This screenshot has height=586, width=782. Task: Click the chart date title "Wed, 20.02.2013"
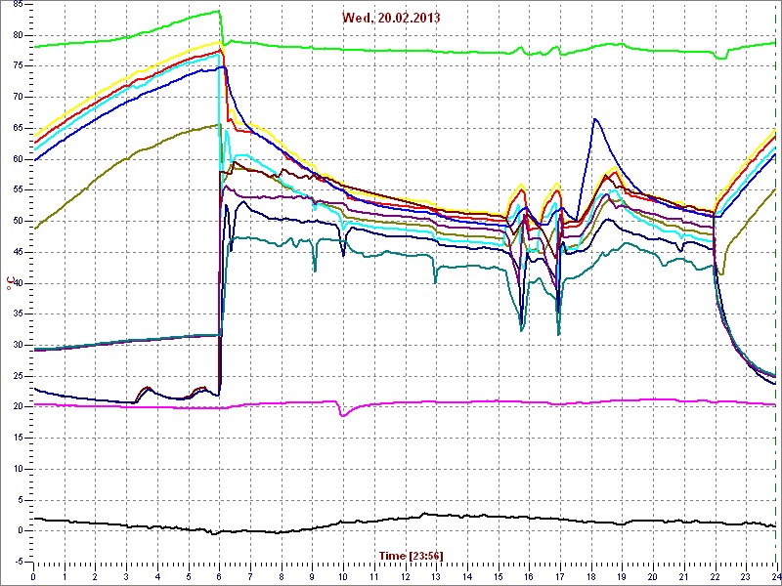[x=391, y=18]
